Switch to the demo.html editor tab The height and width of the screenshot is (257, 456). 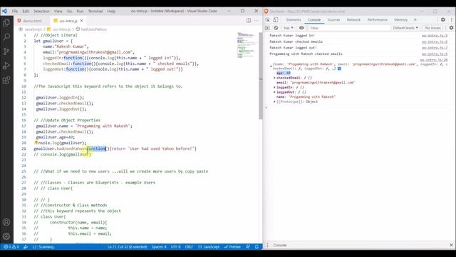(x=32, y=21)
